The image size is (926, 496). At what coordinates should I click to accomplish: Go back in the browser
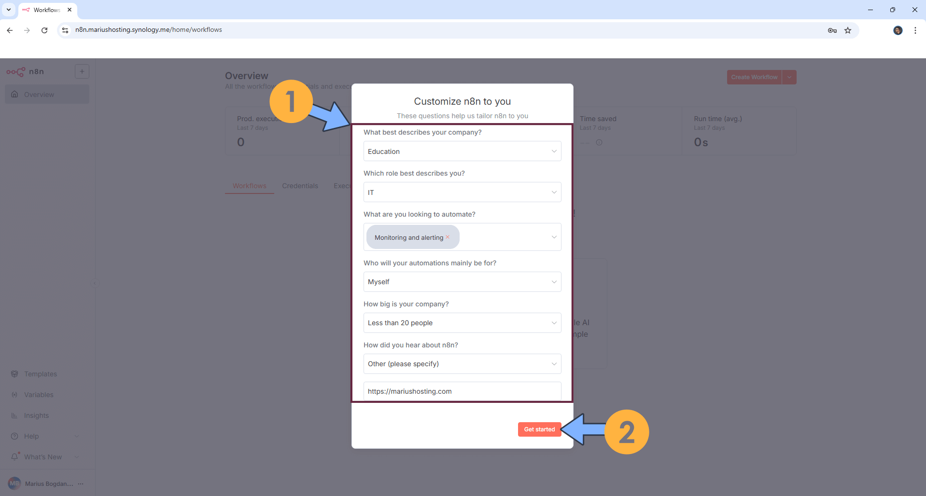10,30
